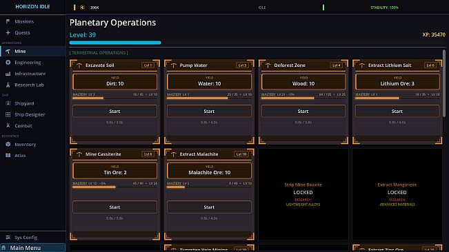Select the Engineering gear icon
This screenshot has width=449, height=252.
click(8, 62)
